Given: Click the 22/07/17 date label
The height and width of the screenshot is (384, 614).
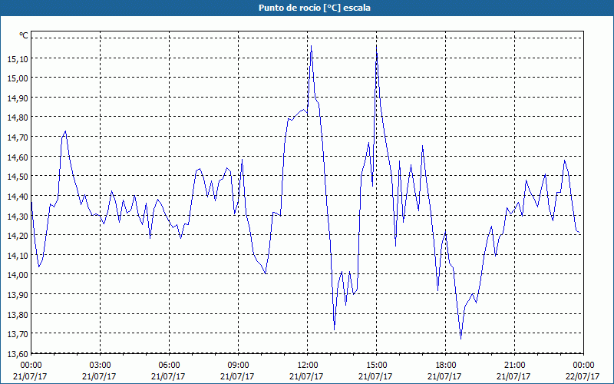Looking at the screenshot, I should (x=583, y=376).
